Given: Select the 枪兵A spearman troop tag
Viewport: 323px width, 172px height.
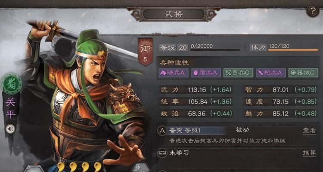Looking at the screenshot, I should pos(271,73).
